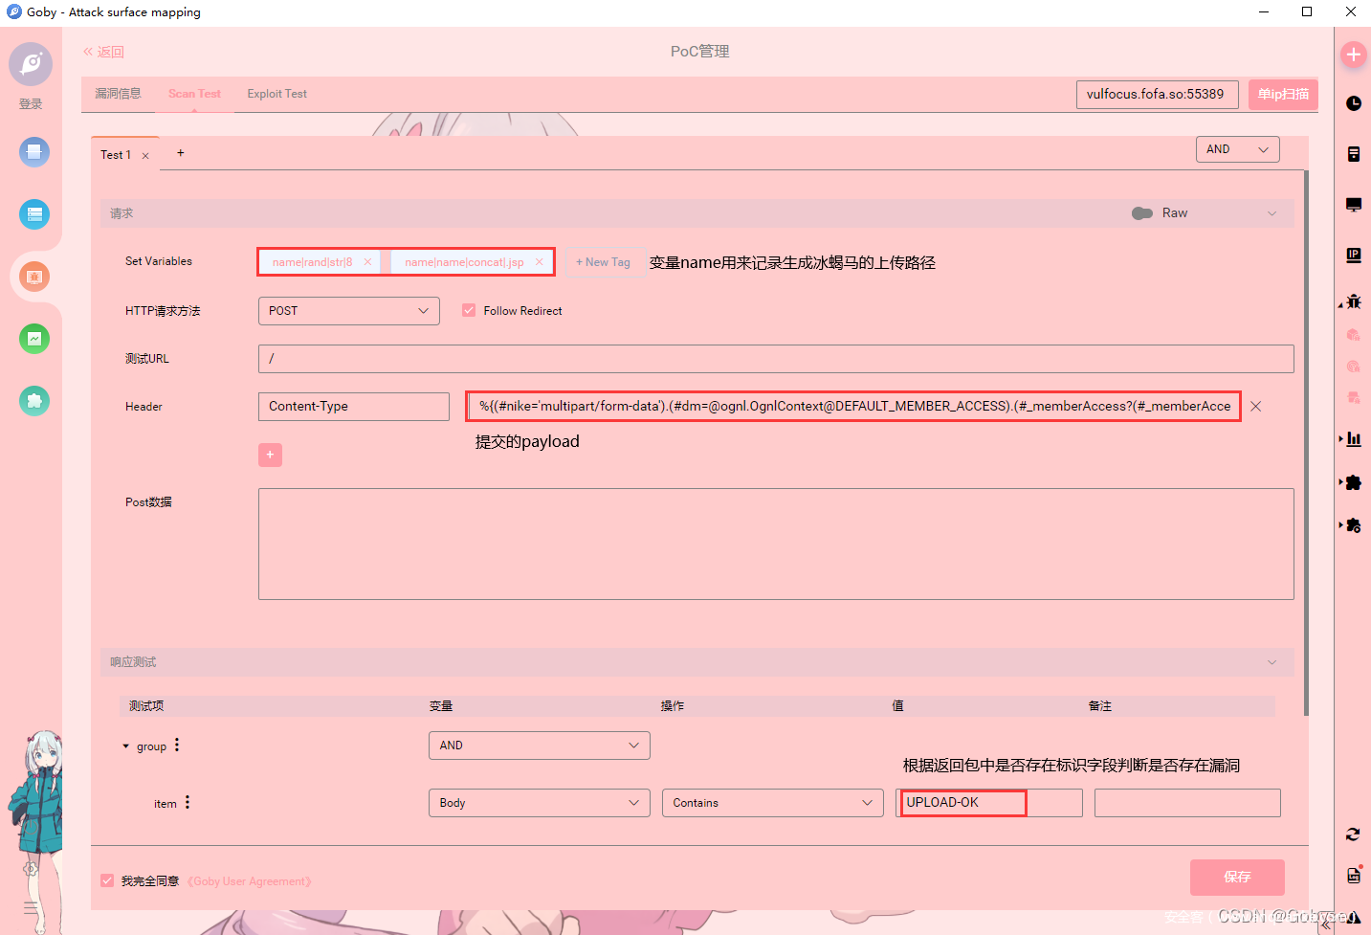Click the 保存 save button
Image resolution: width=1371 pixels, height=935 pixels.
click(x=1237, y=877)
